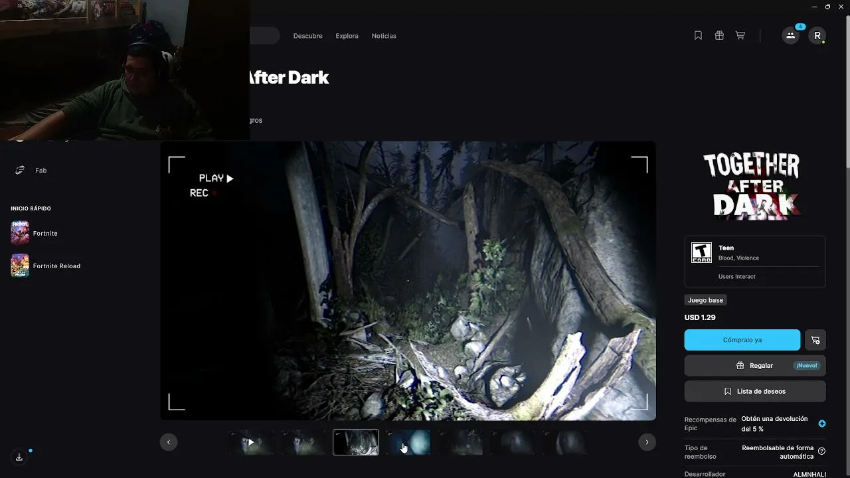Show next carousel media with right arrow
This screenshot has width=850, height=478.
(x=647, y=442)
